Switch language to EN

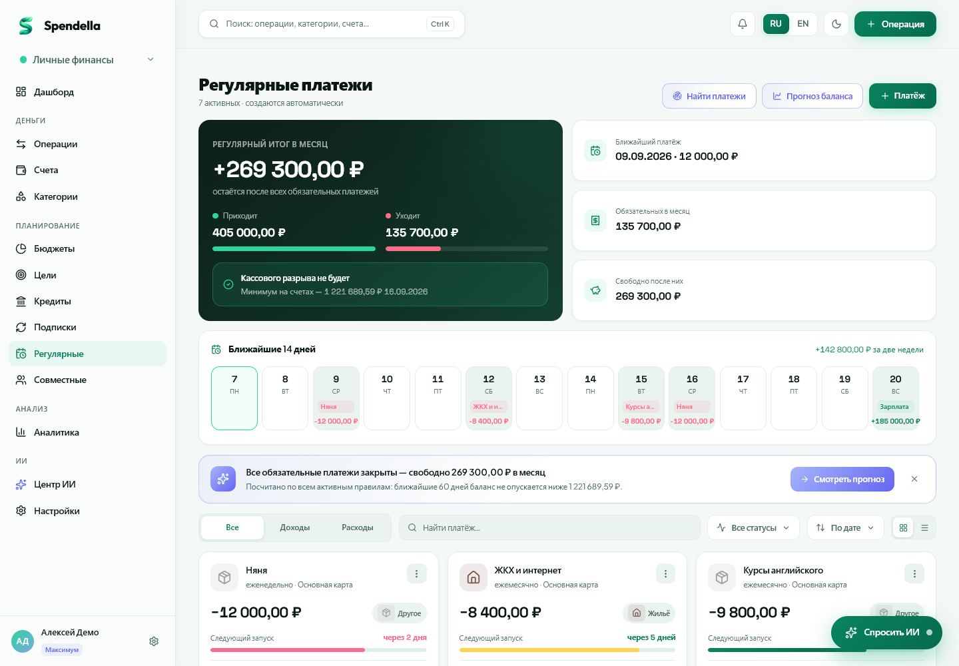click(x=803, y=24)
